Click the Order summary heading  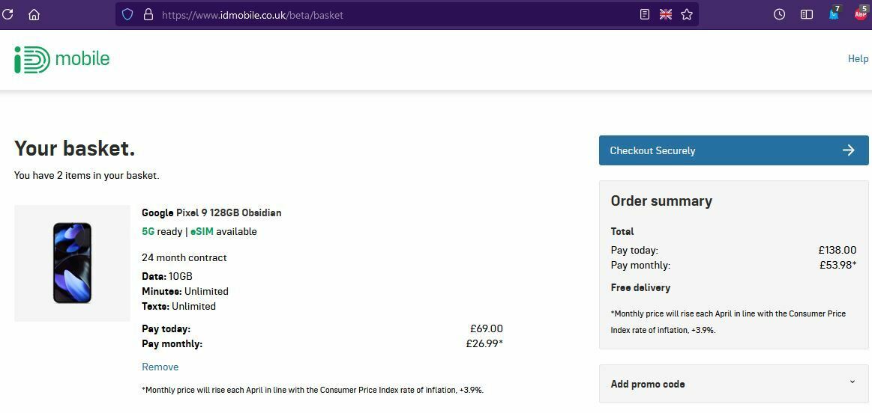click(661, 201)
